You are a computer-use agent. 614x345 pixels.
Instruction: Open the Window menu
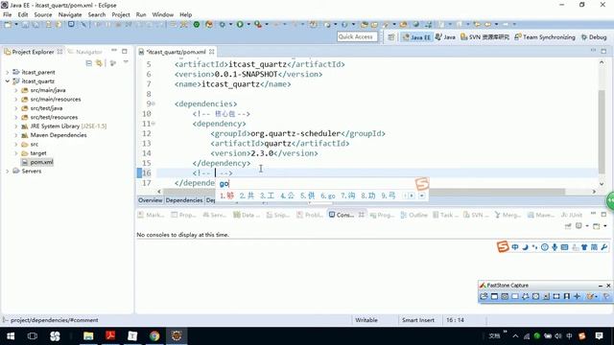163,14
